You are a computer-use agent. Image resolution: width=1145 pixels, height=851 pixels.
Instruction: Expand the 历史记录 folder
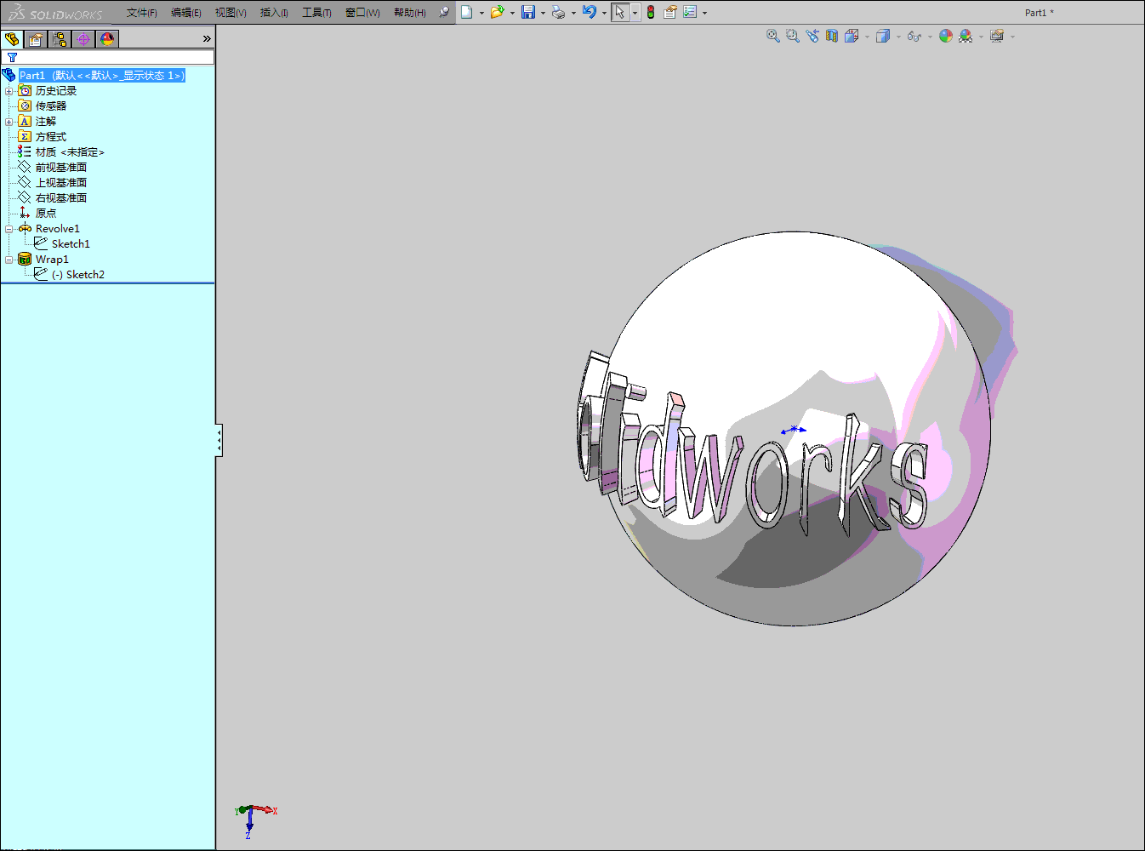9,91
